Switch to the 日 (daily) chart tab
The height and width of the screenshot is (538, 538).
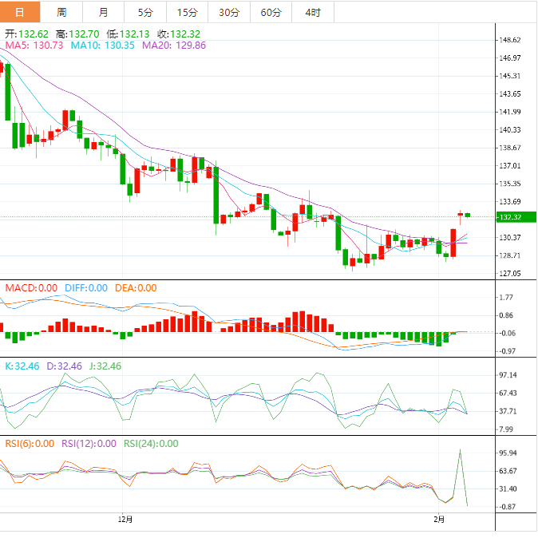click(20, 12)
